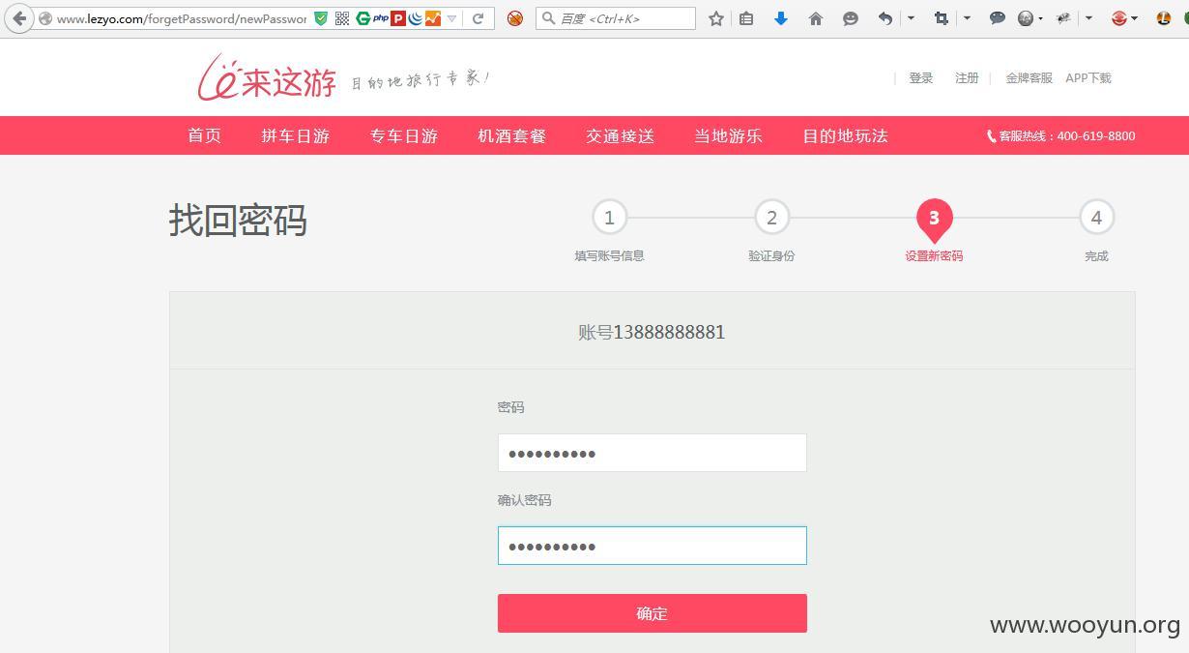Open the 机酒套餐 navigation tab

click(x=512, y=135)
